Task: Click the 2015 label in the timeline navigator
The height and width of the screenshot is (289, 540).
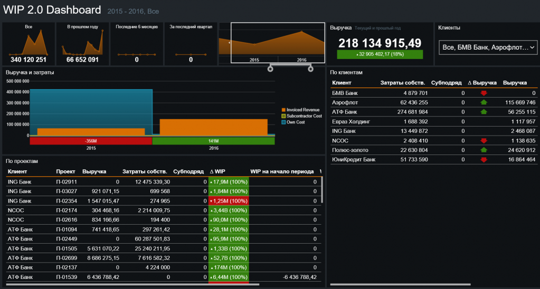Action: (x=254, y=60)
